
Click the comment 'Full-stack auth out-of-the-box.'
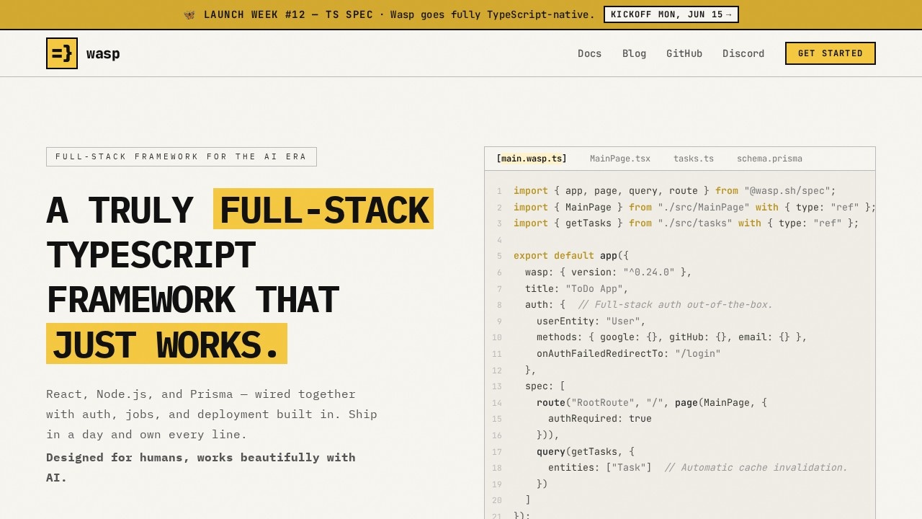click(x=676, y=305)
